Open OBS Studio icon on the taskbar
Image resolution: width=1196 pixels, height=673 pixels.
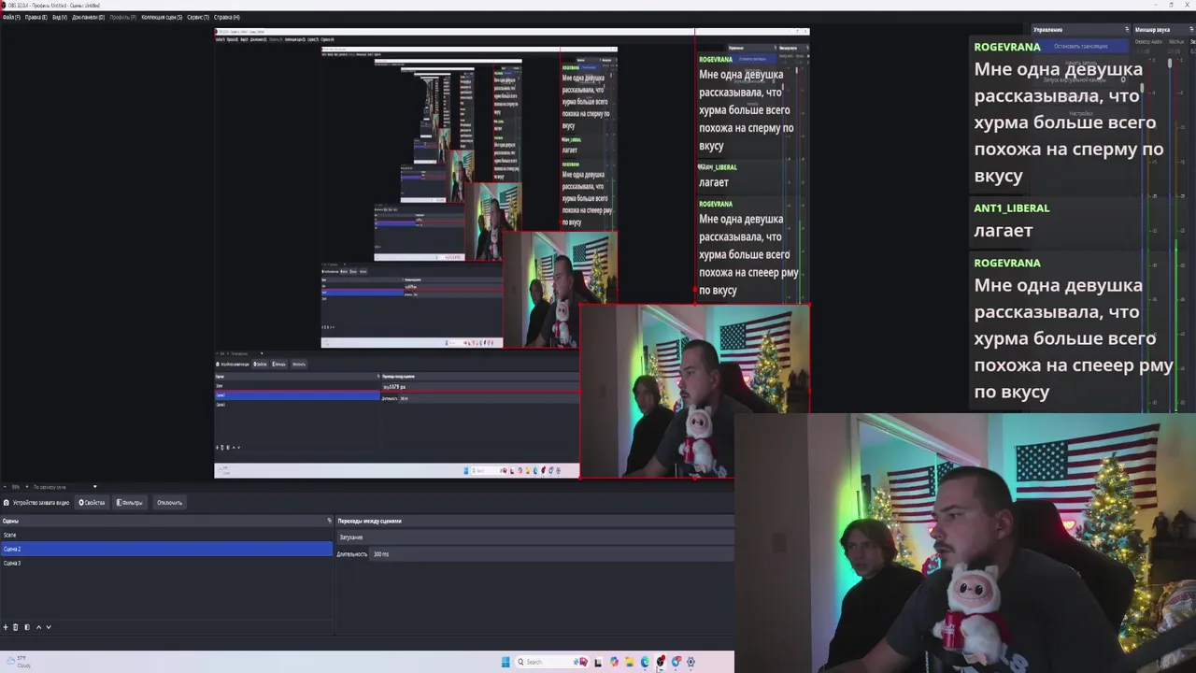pyautogui.click(x=661, y=662)
